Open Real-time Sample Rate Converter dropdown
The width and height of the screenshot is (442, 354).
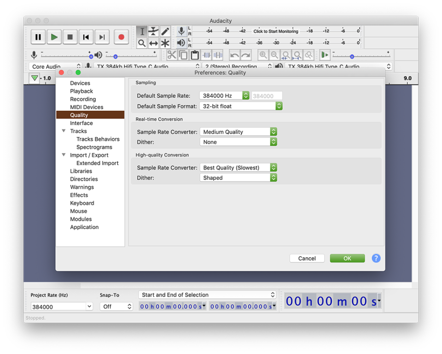tap(238, 132)
